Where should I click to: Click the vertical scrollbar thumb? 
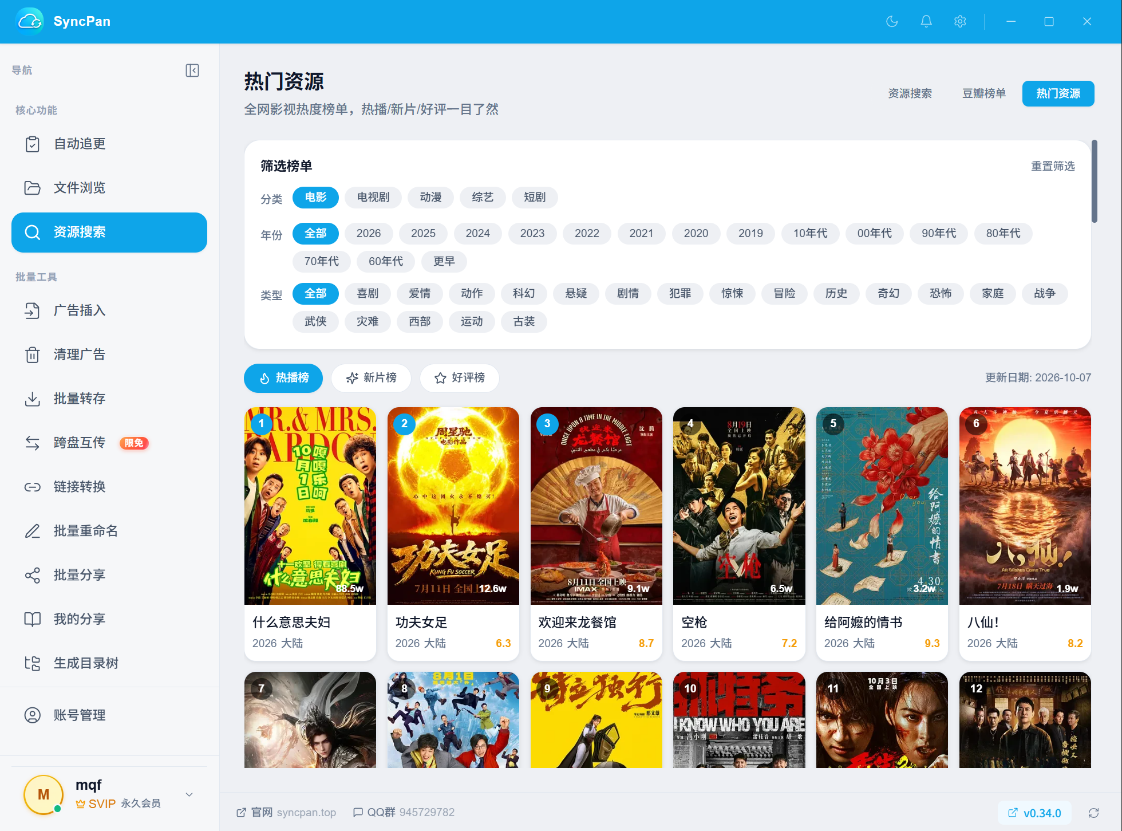(x=1095, y=181)
